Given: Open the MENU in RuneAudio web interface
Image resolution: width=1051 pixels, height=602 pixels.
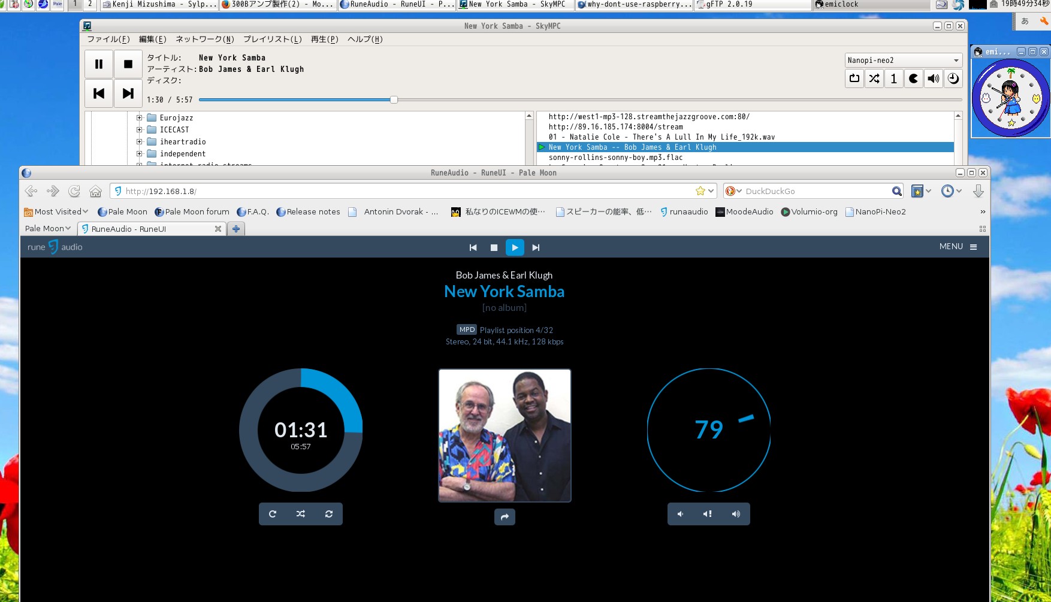Looking at the screenshot, I should click(x=958, y=246).
